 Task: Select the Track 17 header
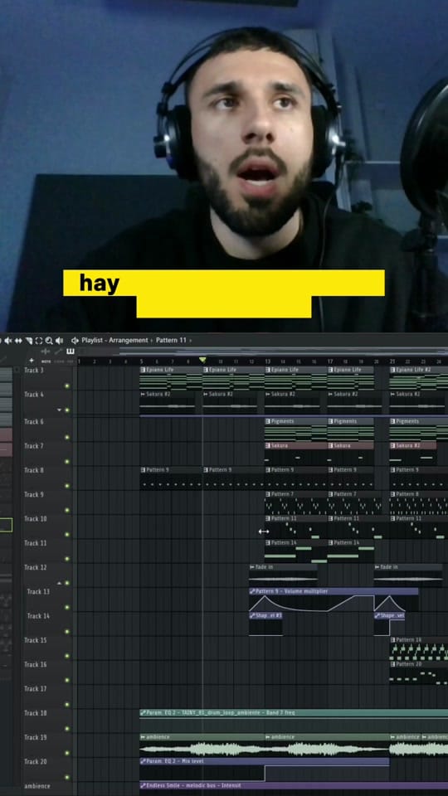[49, 696]
